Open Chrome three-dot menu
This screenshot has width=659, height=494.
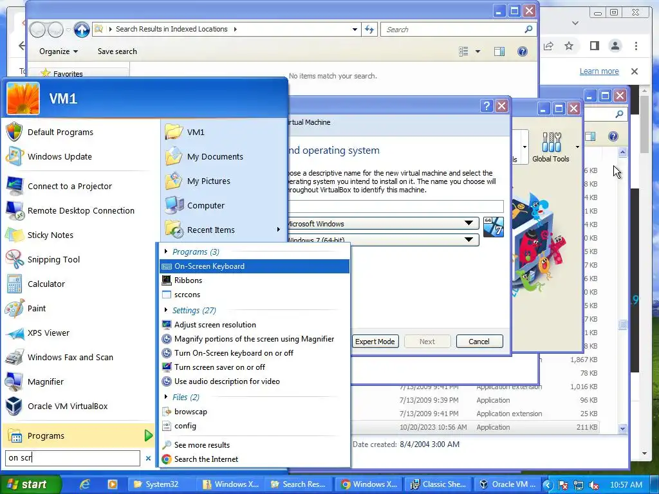click(x=636, y=46)
